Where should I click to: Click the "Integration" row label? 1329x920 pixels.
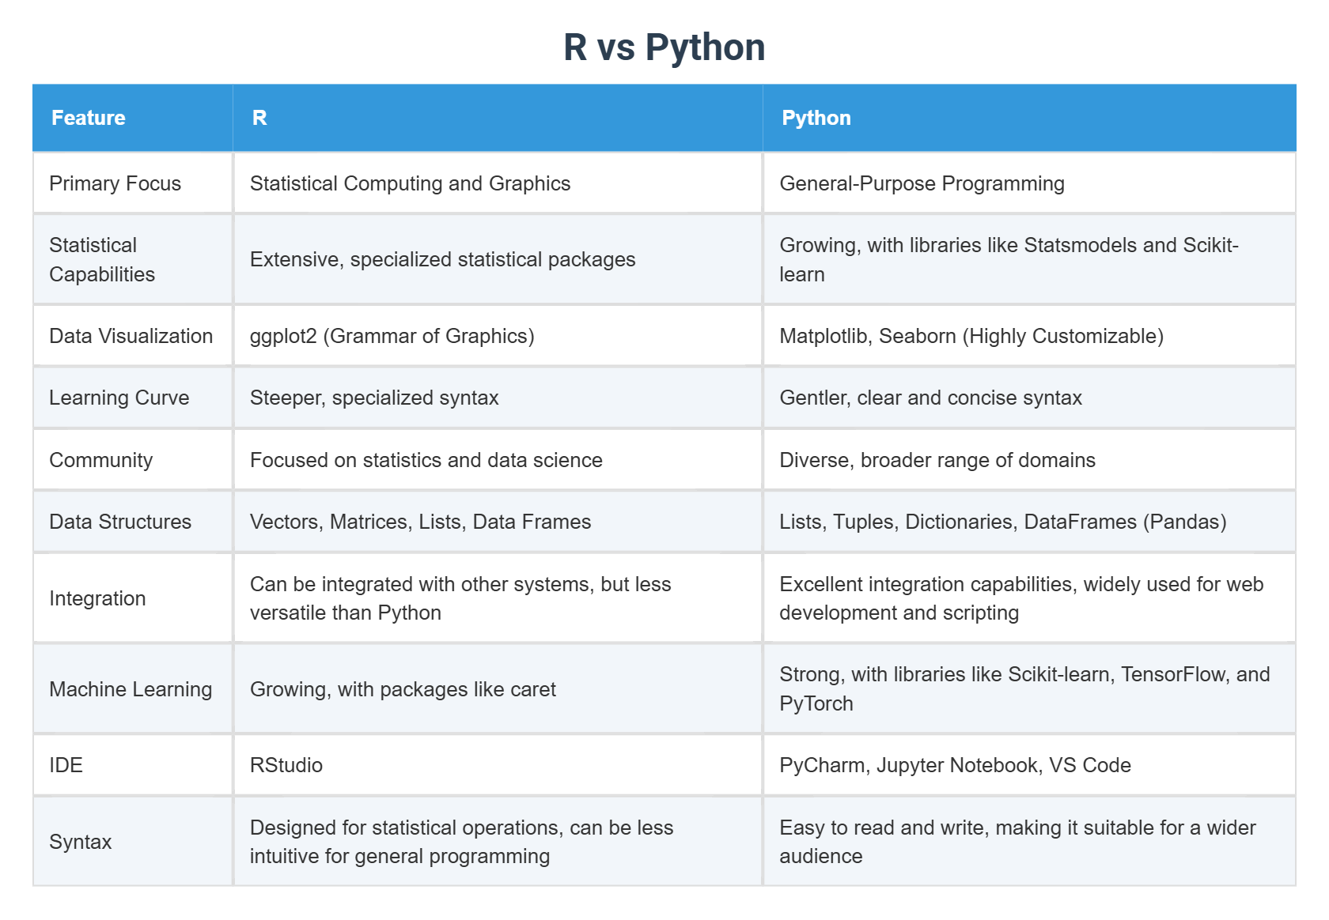pos(133,598)
